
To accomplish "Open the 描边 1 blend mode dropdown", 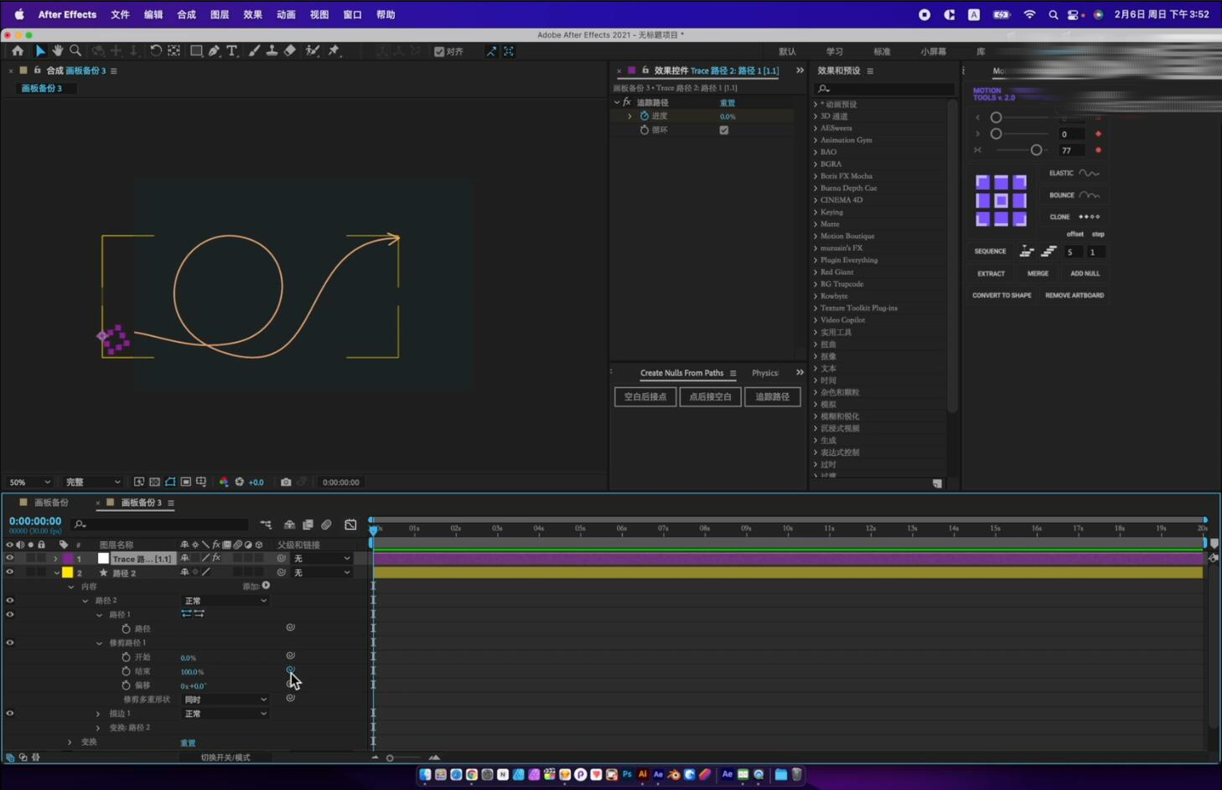I will [225, 714].
